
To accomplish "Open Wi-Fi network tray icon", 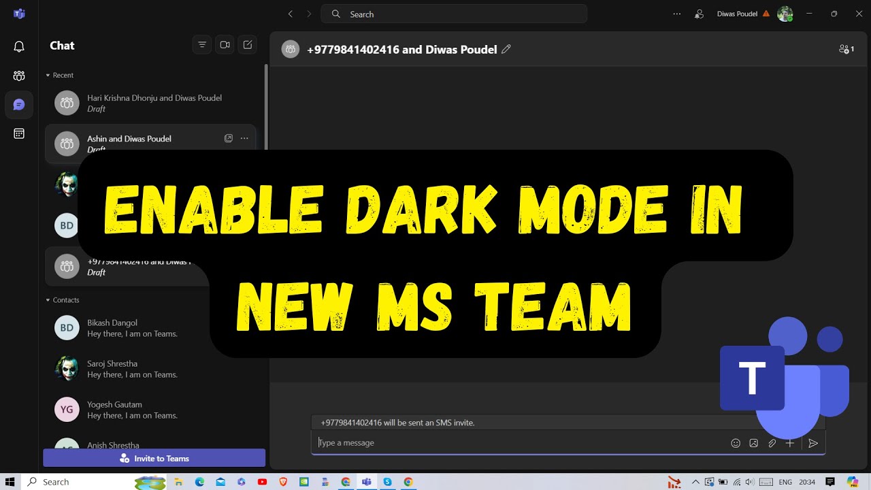I will click(x=736, y=482).
